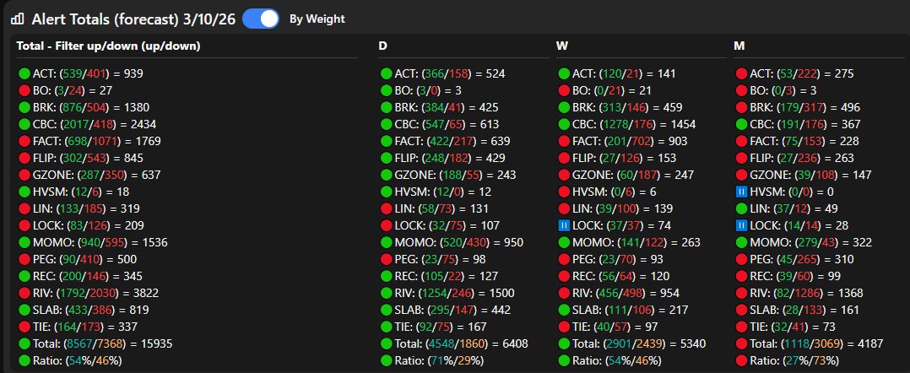Select the D column header
This screenshot has height=373, width=910.
pyautogui.click(x=382, y=46)
